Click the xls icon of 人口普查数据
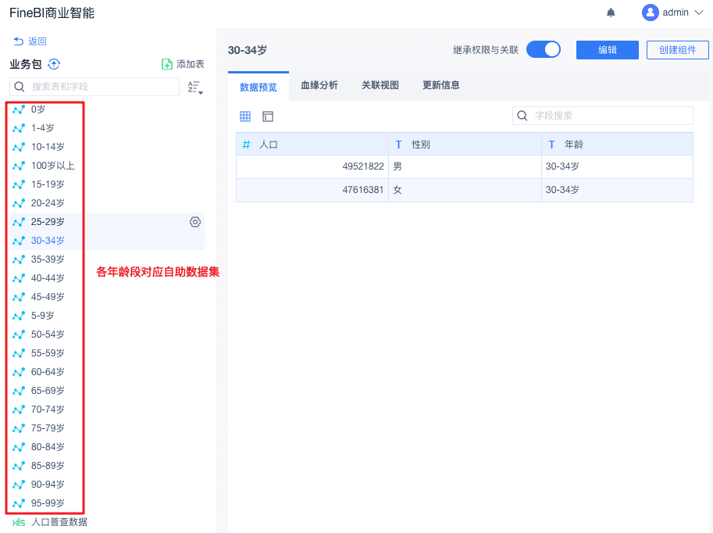This screenshot has width=713, height=533. click(19, 522)
